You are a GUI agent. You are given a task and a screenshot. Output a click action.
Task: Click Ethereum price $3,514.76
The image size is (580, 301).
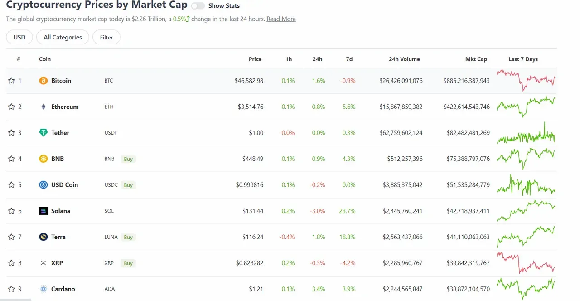pyautogui.click(x=251, y=107)
